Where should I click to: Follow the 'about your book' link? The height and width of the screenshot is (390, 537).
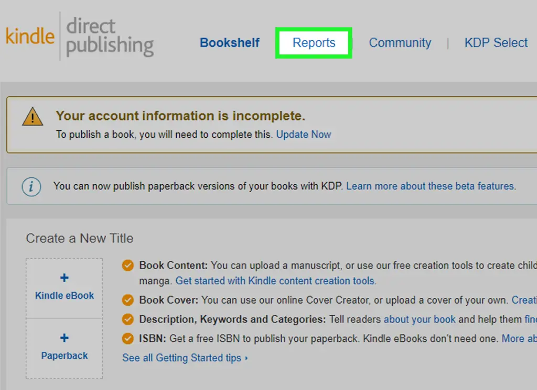420,319
